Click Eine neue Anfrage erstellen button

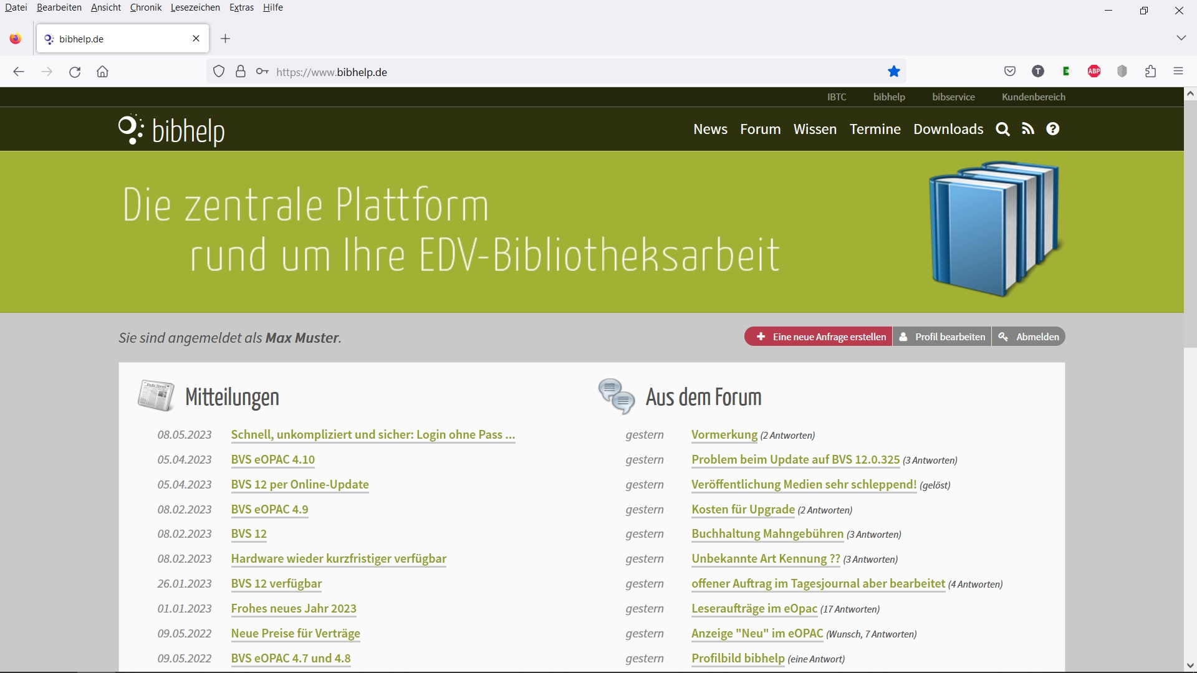point(819,336)
